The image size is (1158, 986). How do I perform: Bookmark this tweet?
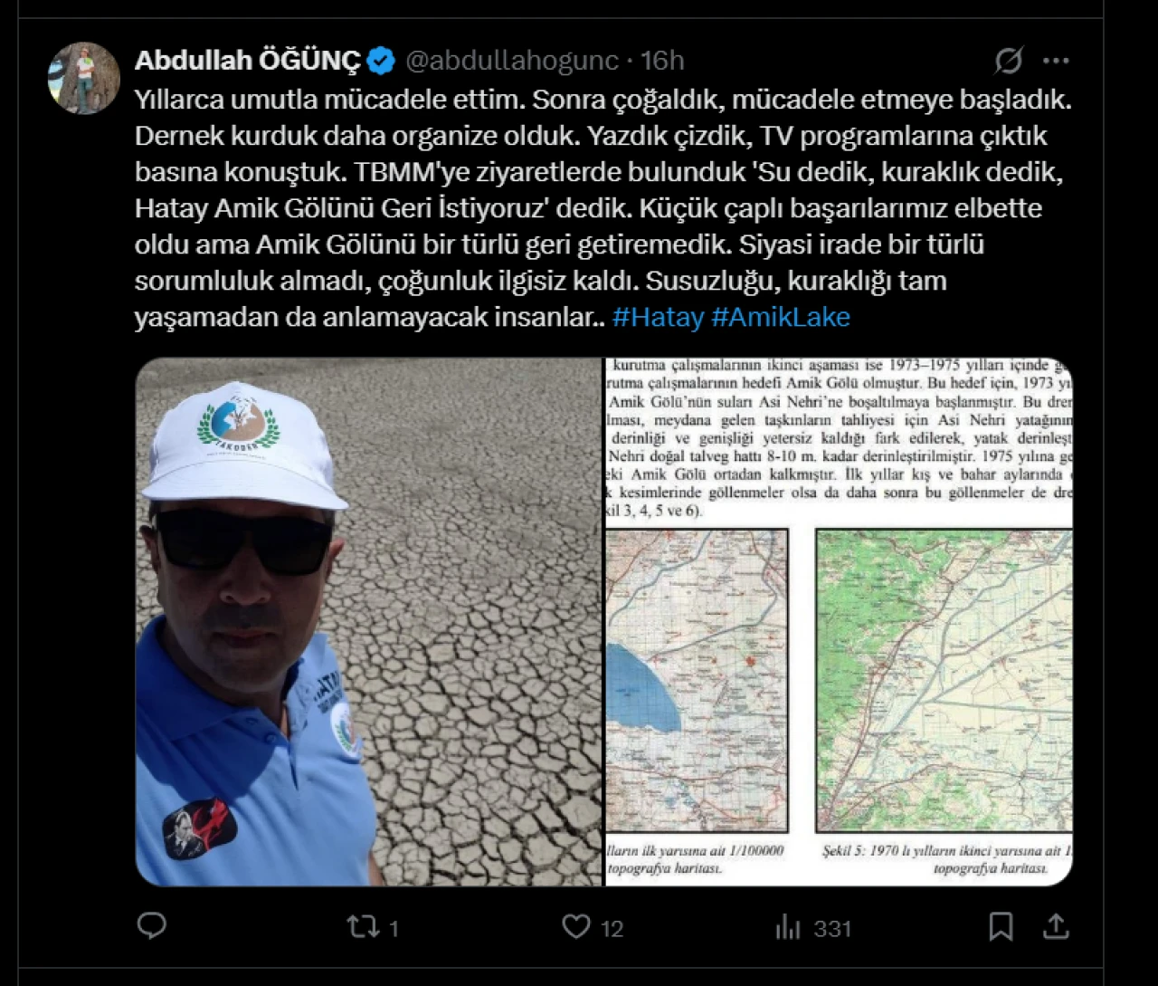point(1001,926)
